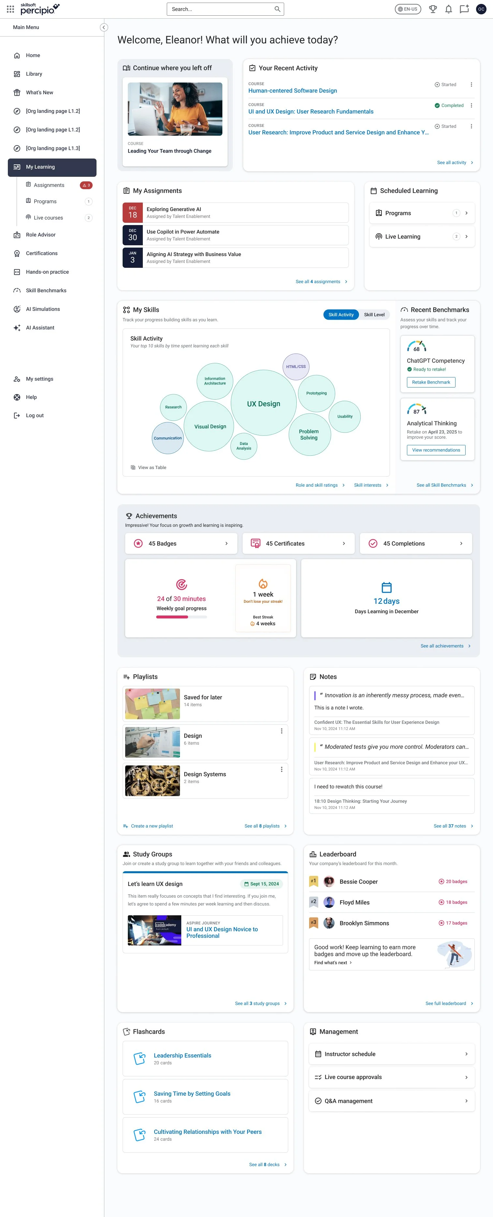Open options for UI and UX Design course
493x1217 pixels.
click(x=471, y=106)
